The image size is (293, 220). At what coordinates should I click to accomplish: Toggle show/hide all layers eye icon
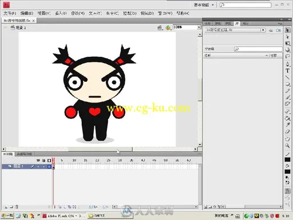[38, 160]
